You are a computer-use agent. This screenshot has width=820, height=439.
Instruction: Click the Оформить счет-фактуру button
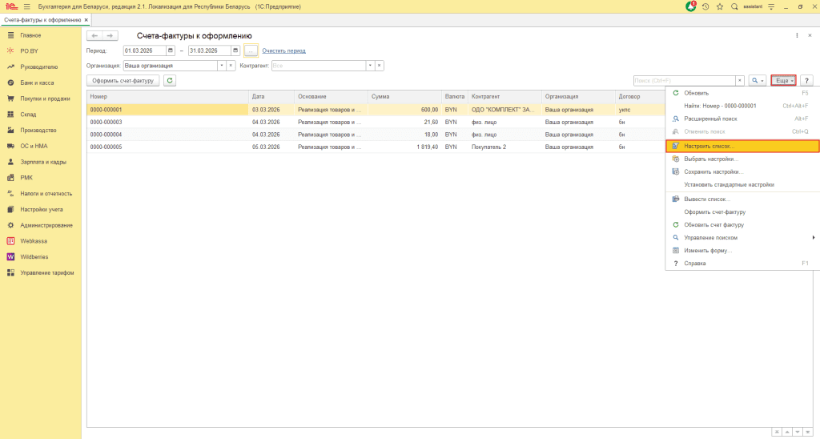click(x=123, y=81)
